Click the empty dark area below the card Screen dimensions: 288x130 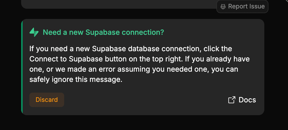(x=142, y=123)
